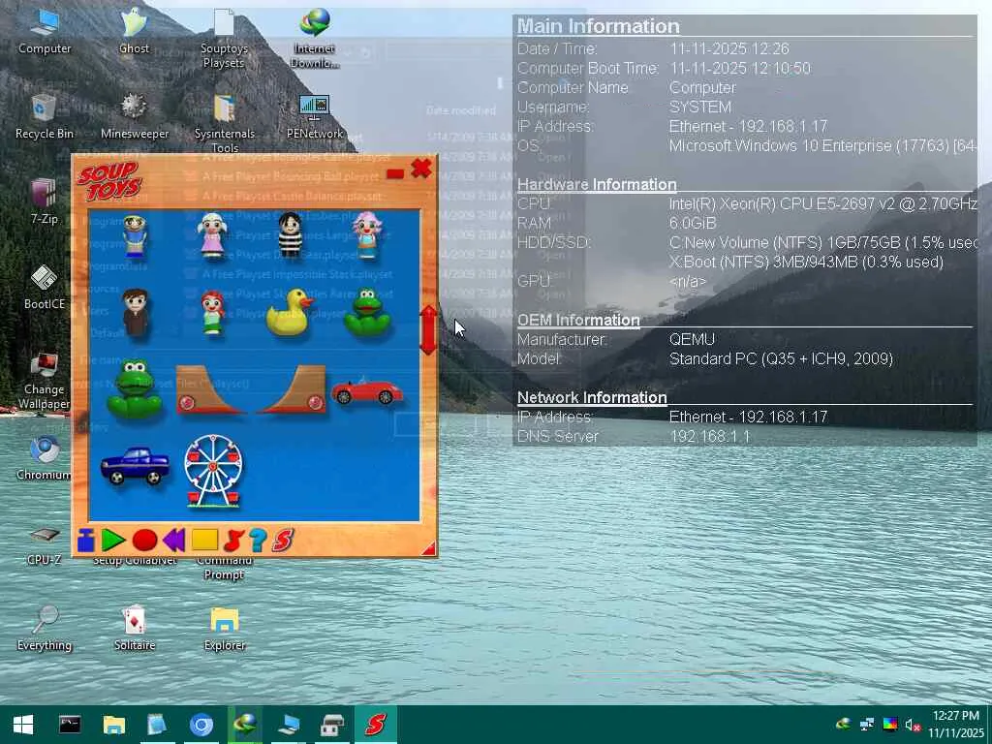Select the Change Wallpaper desktop icon
Viewport: 992px width, 744px height.
(x=45, y=381)
